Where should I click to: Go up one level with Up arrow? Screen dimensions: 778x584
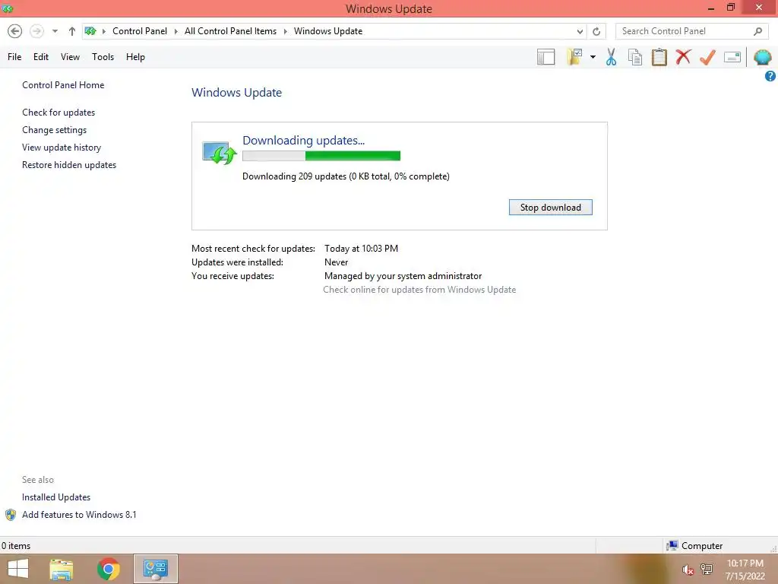(72, 31)
